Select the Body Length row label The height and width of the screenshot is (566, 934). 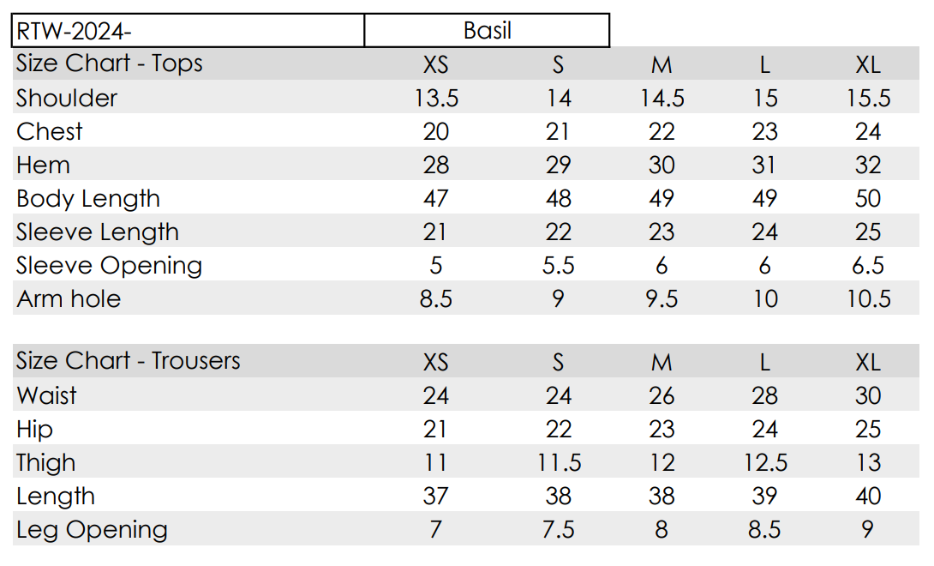[88, 199]
